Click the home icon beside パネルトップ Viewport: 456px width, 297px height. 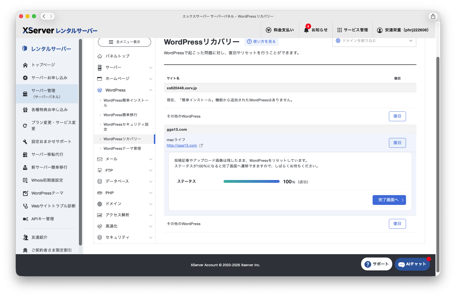[x=100, y=56]
